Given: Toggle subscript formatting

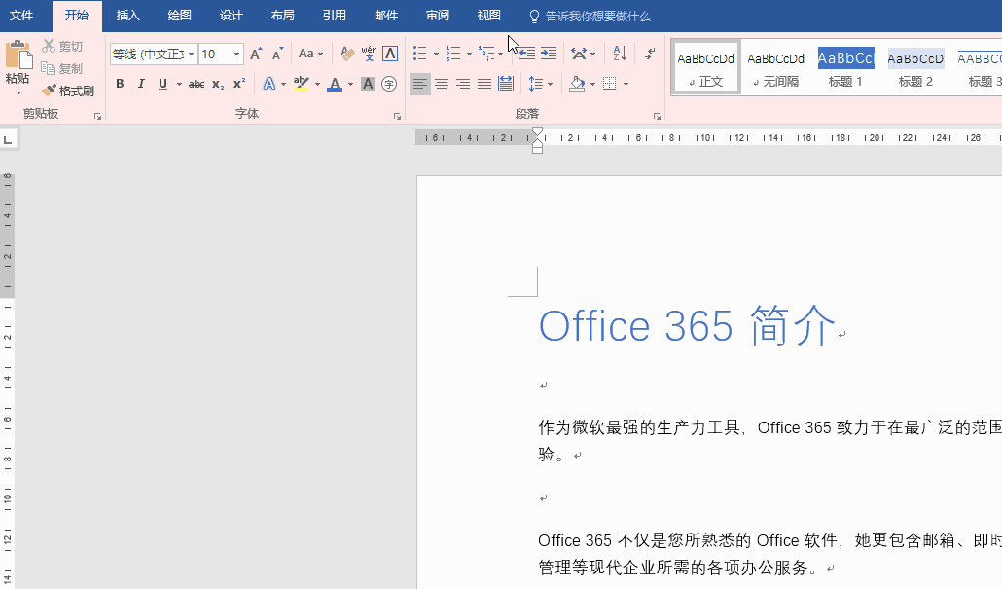Looking at the screenshot, I should pos(218,84).
